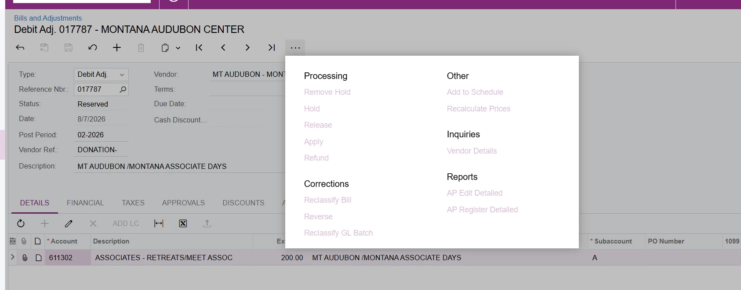Select Apply in the menu

[314, 142]
